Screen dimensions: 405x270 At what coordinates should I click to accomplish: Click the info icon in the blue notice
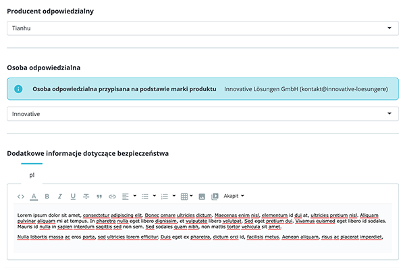pos(18,89)
